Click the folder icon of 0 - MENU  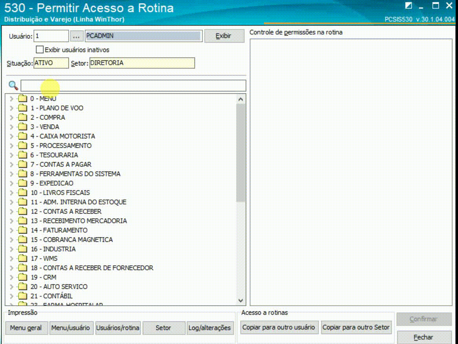click(22, 98)
